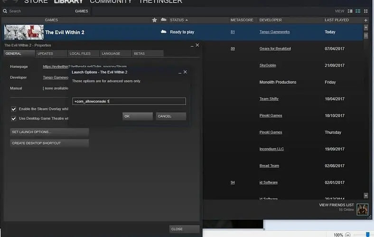374x237 pixels.
Task: Click the favorites star column header
Action: tap(155, 20)
